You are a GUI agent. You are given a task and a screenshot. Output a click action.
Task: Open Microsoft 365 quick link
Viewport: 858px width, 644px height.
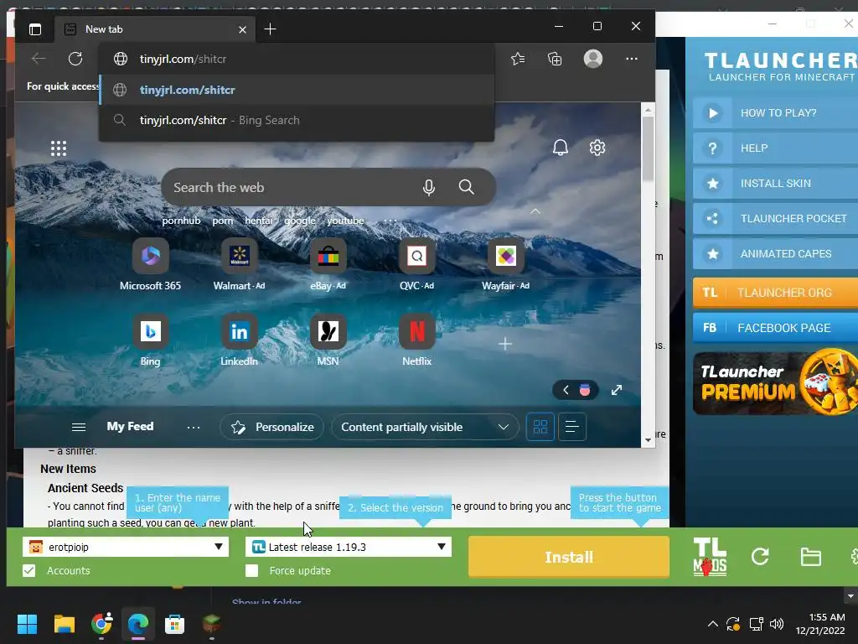coord(151,264)
